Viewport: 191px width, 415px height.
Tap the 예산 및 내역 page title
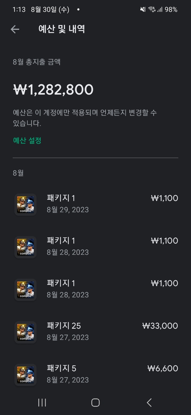(x=62, y=29)
